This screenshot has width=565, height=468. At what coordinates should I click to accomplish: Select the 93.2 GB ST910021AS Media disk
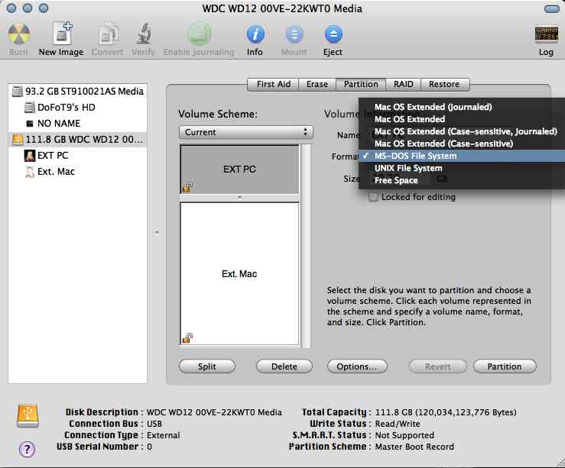[77, 92]
